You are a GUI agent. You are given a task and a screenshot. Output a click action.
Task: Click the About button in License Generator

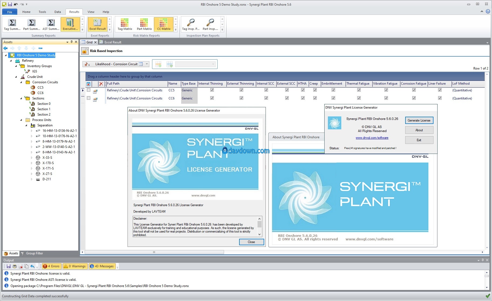coord(419,130)
